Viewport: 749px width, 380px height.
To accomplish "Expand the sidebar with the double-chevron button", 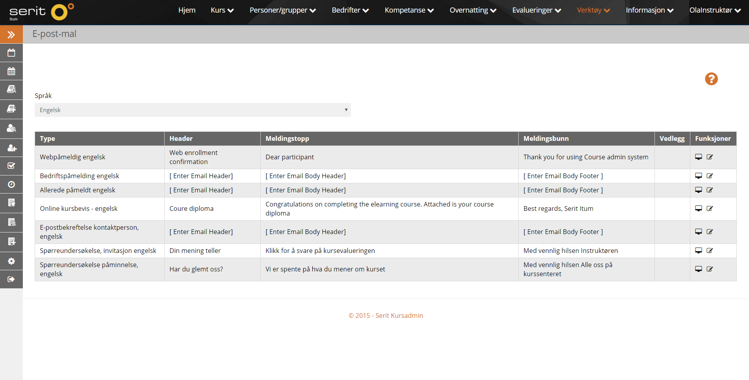I will point(11,35).
